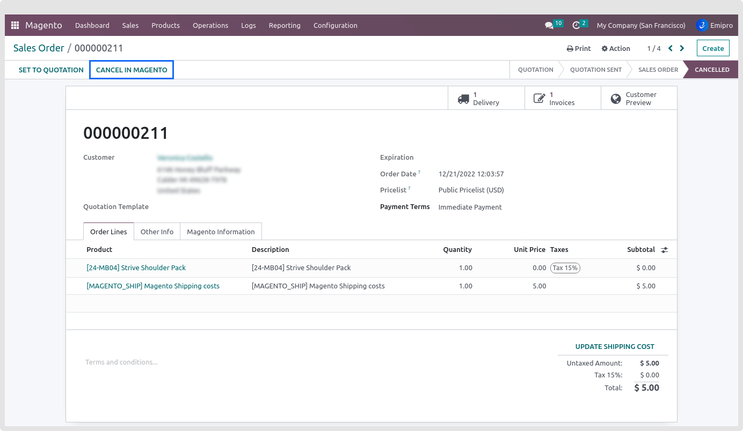Expand the Emipro user menu
Image resolution: width=743 pixels, height=431 pixels.
714,25
